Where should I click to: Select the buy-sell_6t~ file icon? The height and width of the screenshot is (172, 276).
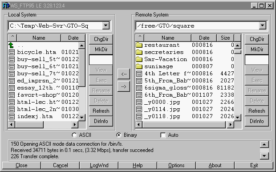12,66
